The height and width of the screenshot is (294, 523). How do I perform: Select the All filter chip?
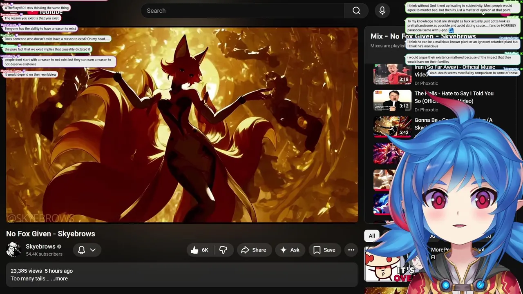tap(372, 236)
